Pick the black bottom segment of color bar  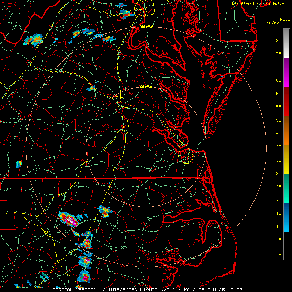point(286,246)
